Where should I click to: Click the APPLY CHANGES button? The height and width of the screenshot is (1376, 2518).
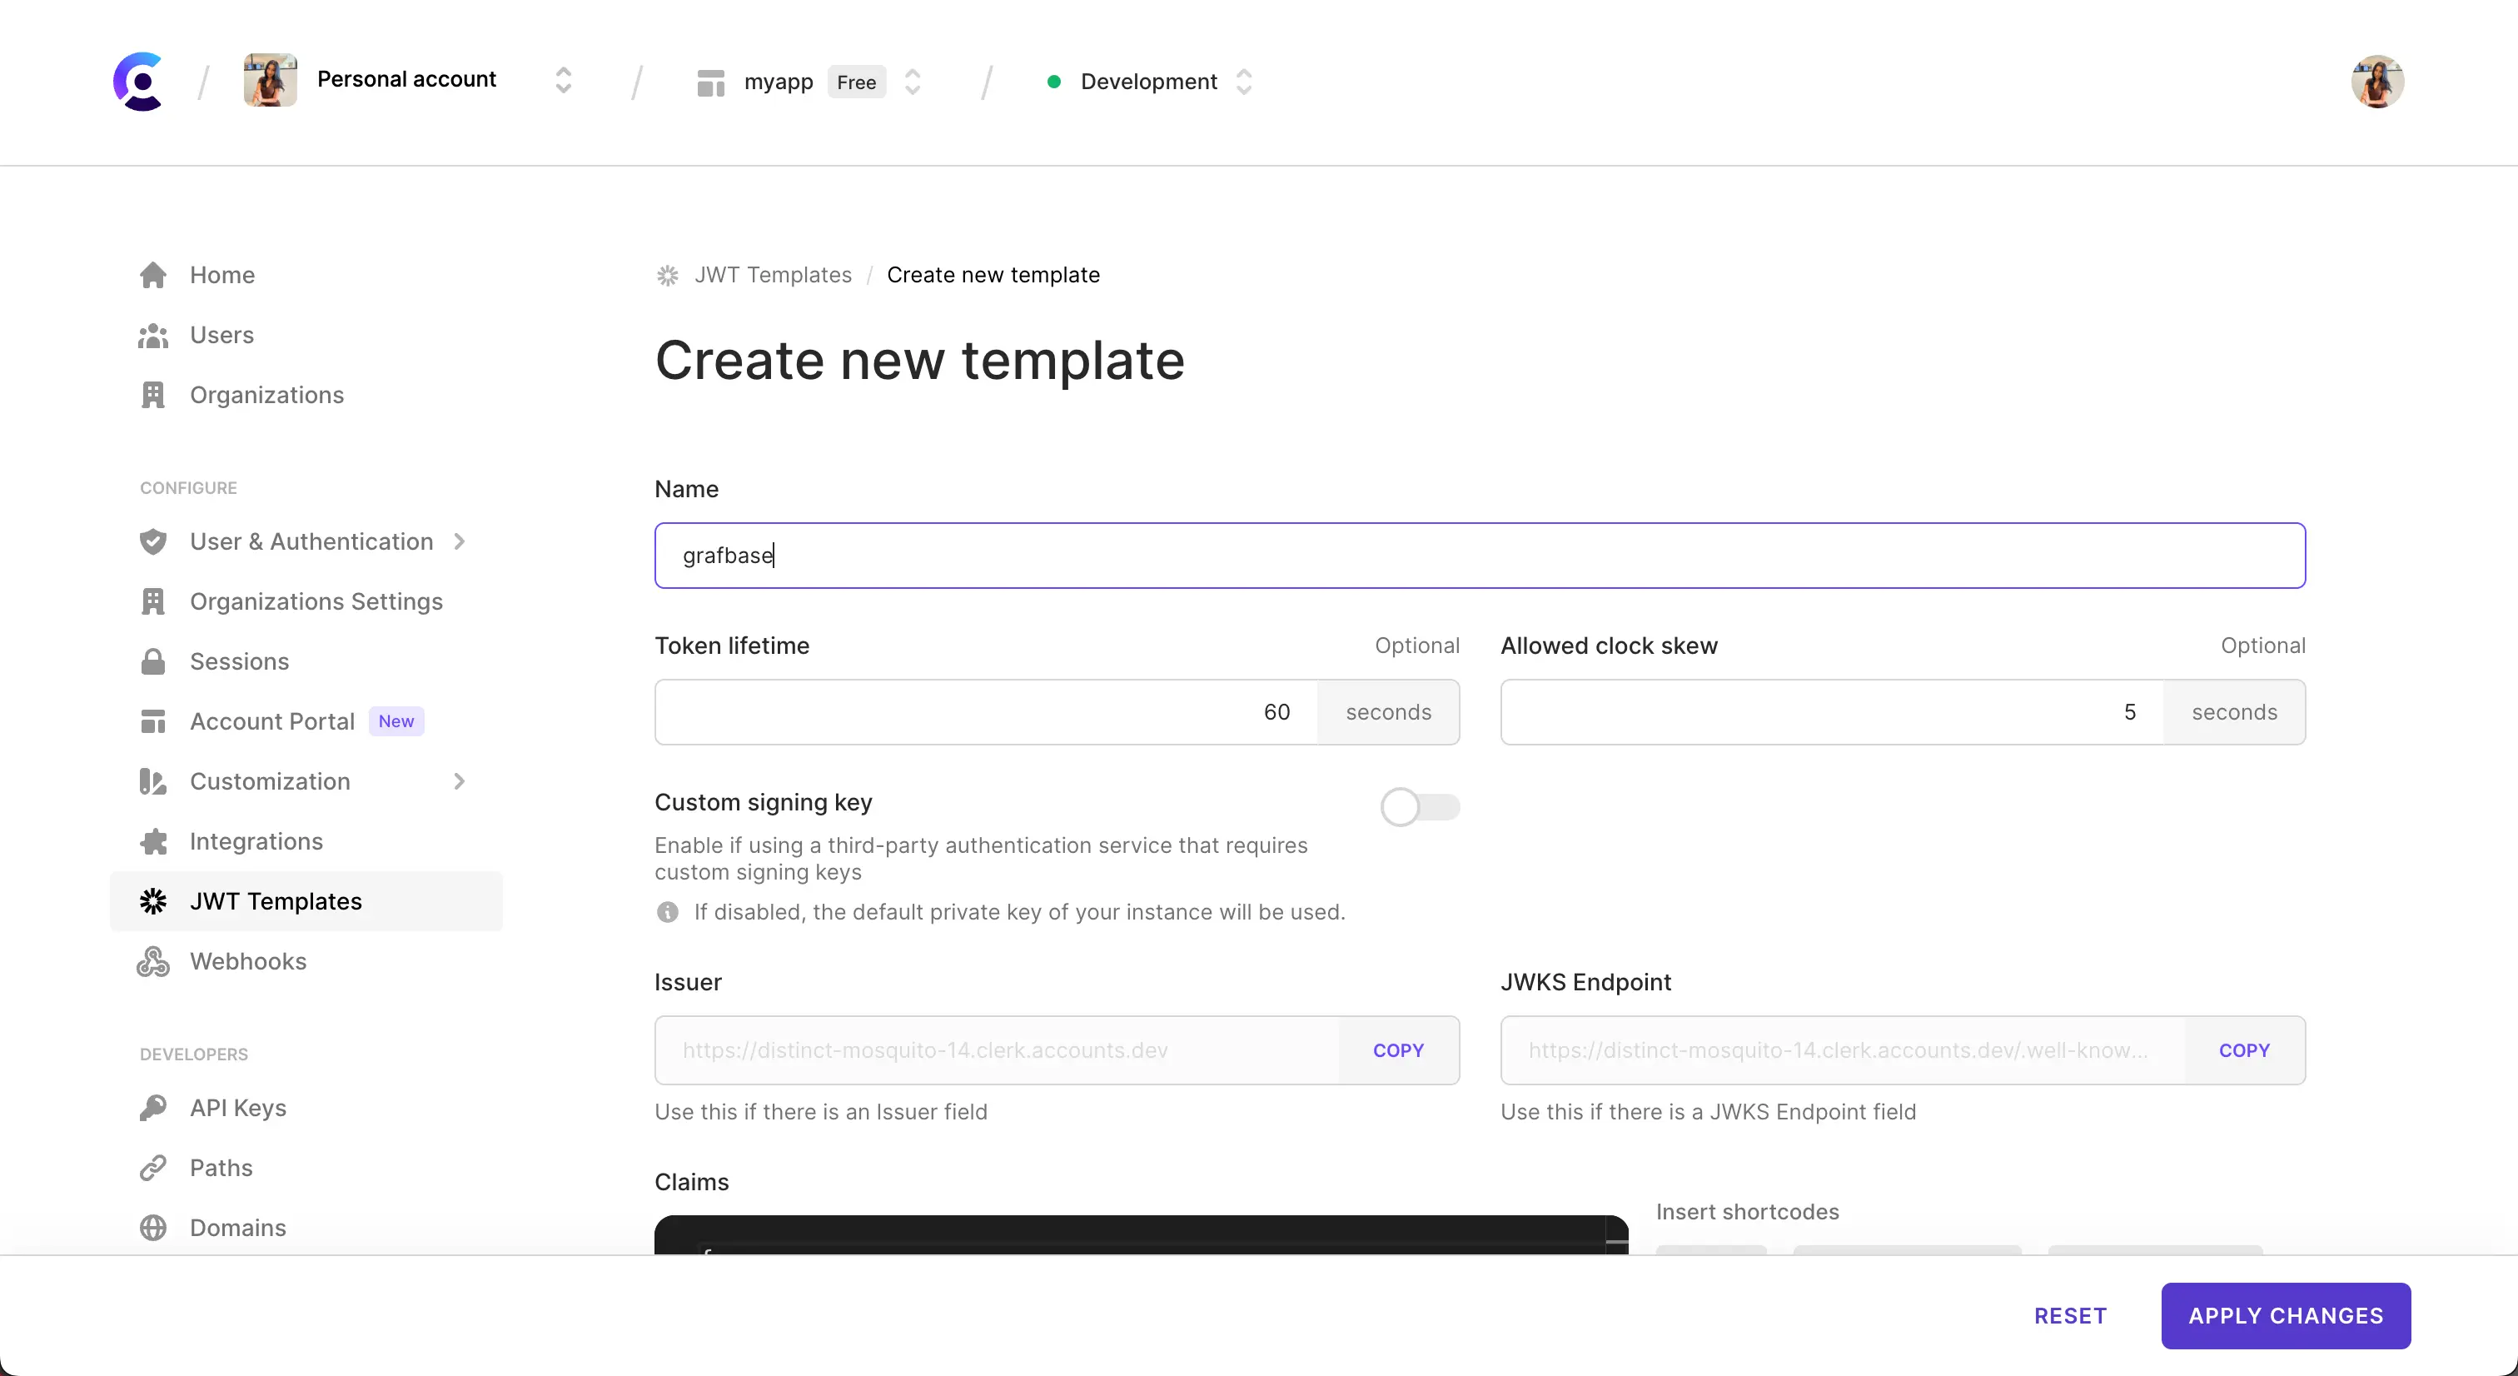tap(2286, 1315)
